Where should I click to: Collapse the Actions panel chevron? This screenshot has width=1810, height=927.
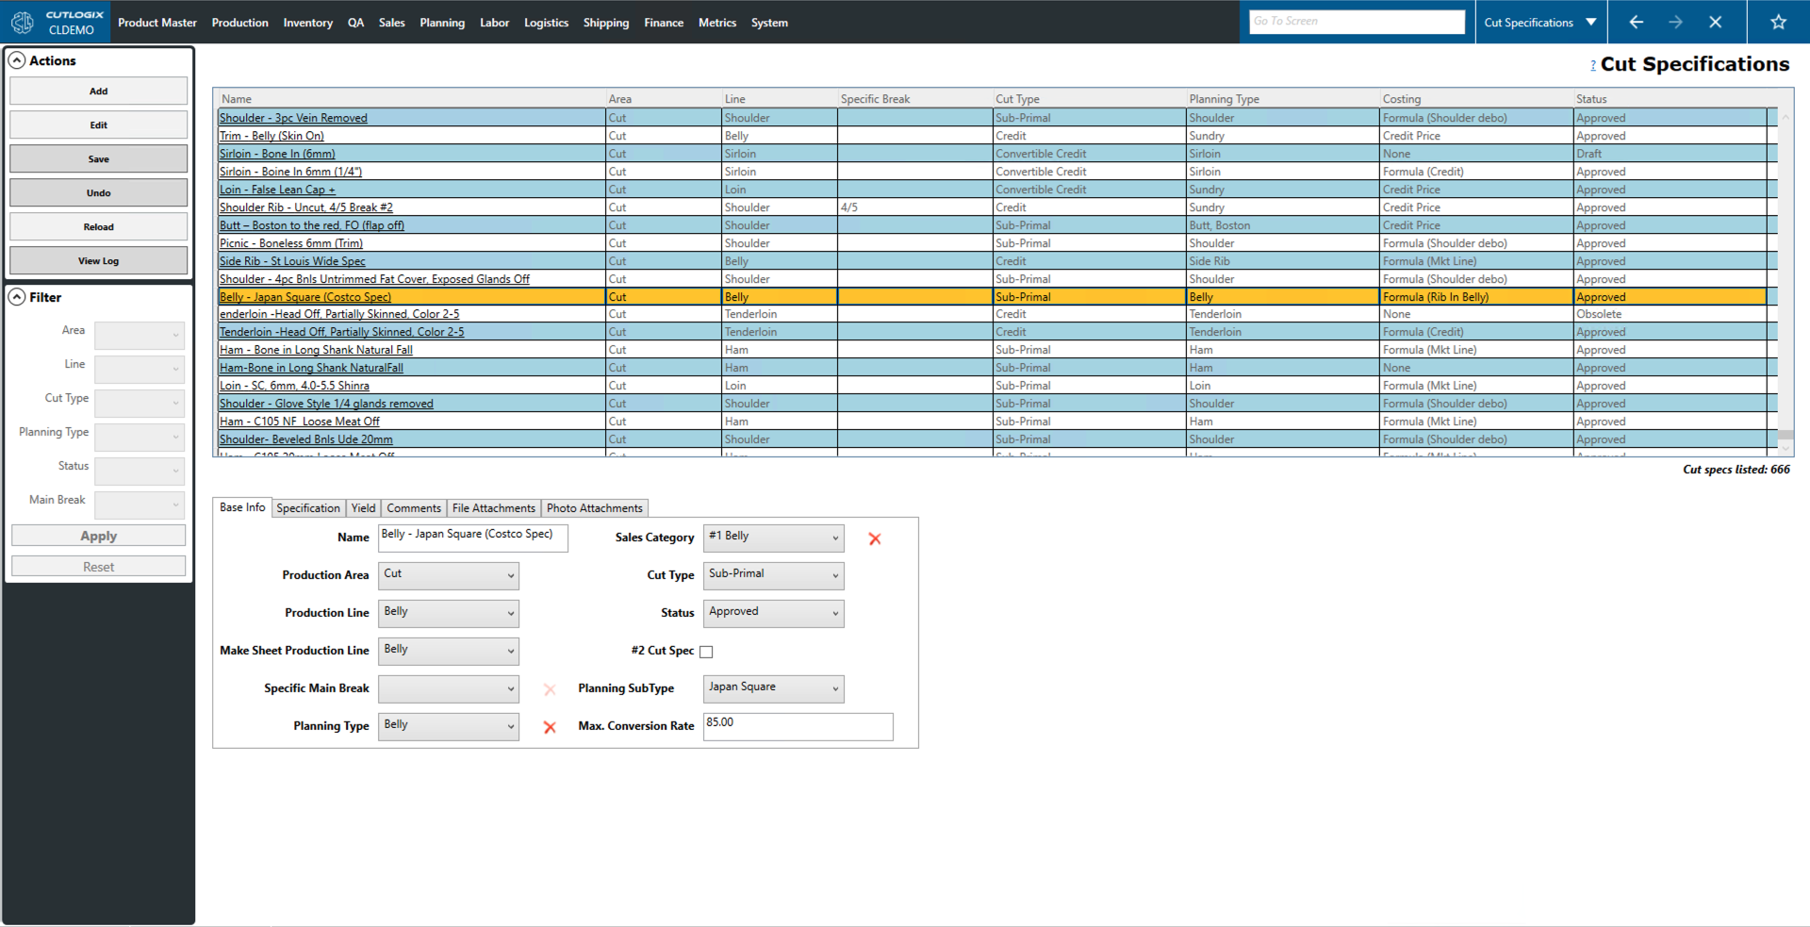17,60
